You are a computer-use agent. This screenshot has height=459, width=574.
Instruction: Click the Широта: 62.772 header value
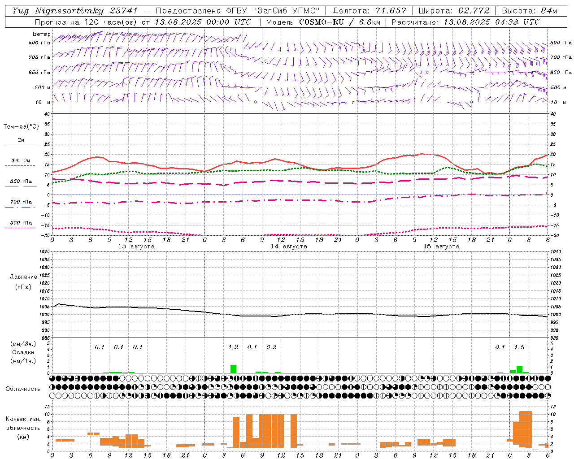point(454,11)
